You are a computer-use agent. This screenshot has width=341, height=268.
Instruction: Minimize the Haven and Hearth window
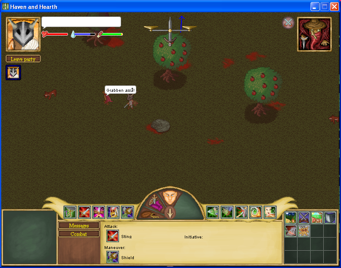click(315, 7)
